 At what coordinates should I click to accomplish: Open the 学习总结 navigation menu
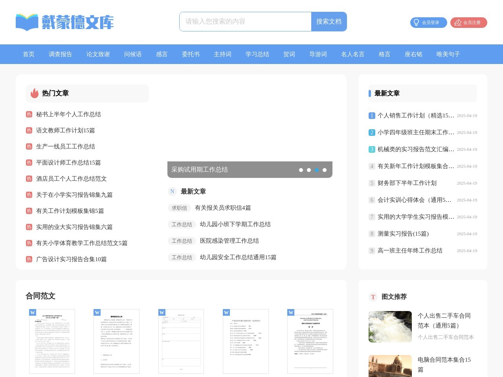[257, 54]
